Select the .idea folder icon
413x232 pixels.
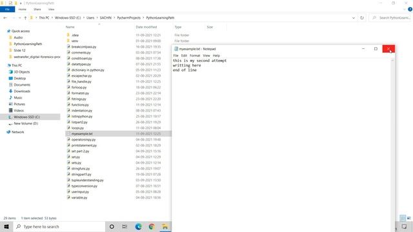[68, 35]
